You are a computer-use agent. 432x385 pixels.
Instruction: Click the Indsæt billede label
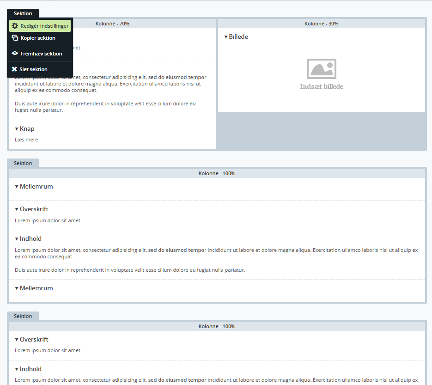pos(321,86)
